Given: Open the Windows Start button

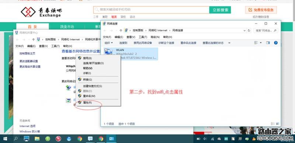Looking at the screenshot, I should point(5,139).
